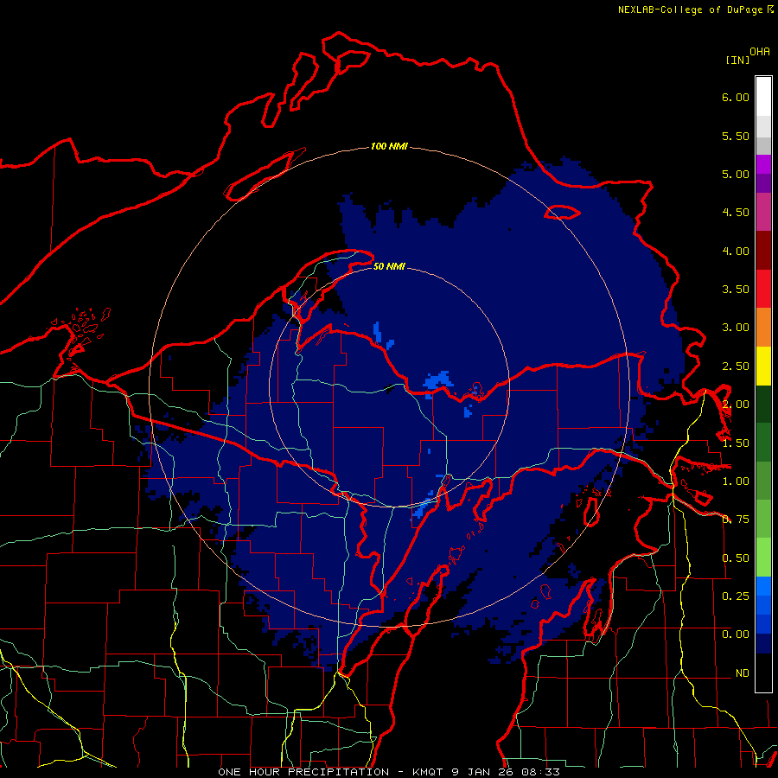Pick the bright magenta swatch beside 5.00
Viewport: 778px width, 778px height.
763,164
